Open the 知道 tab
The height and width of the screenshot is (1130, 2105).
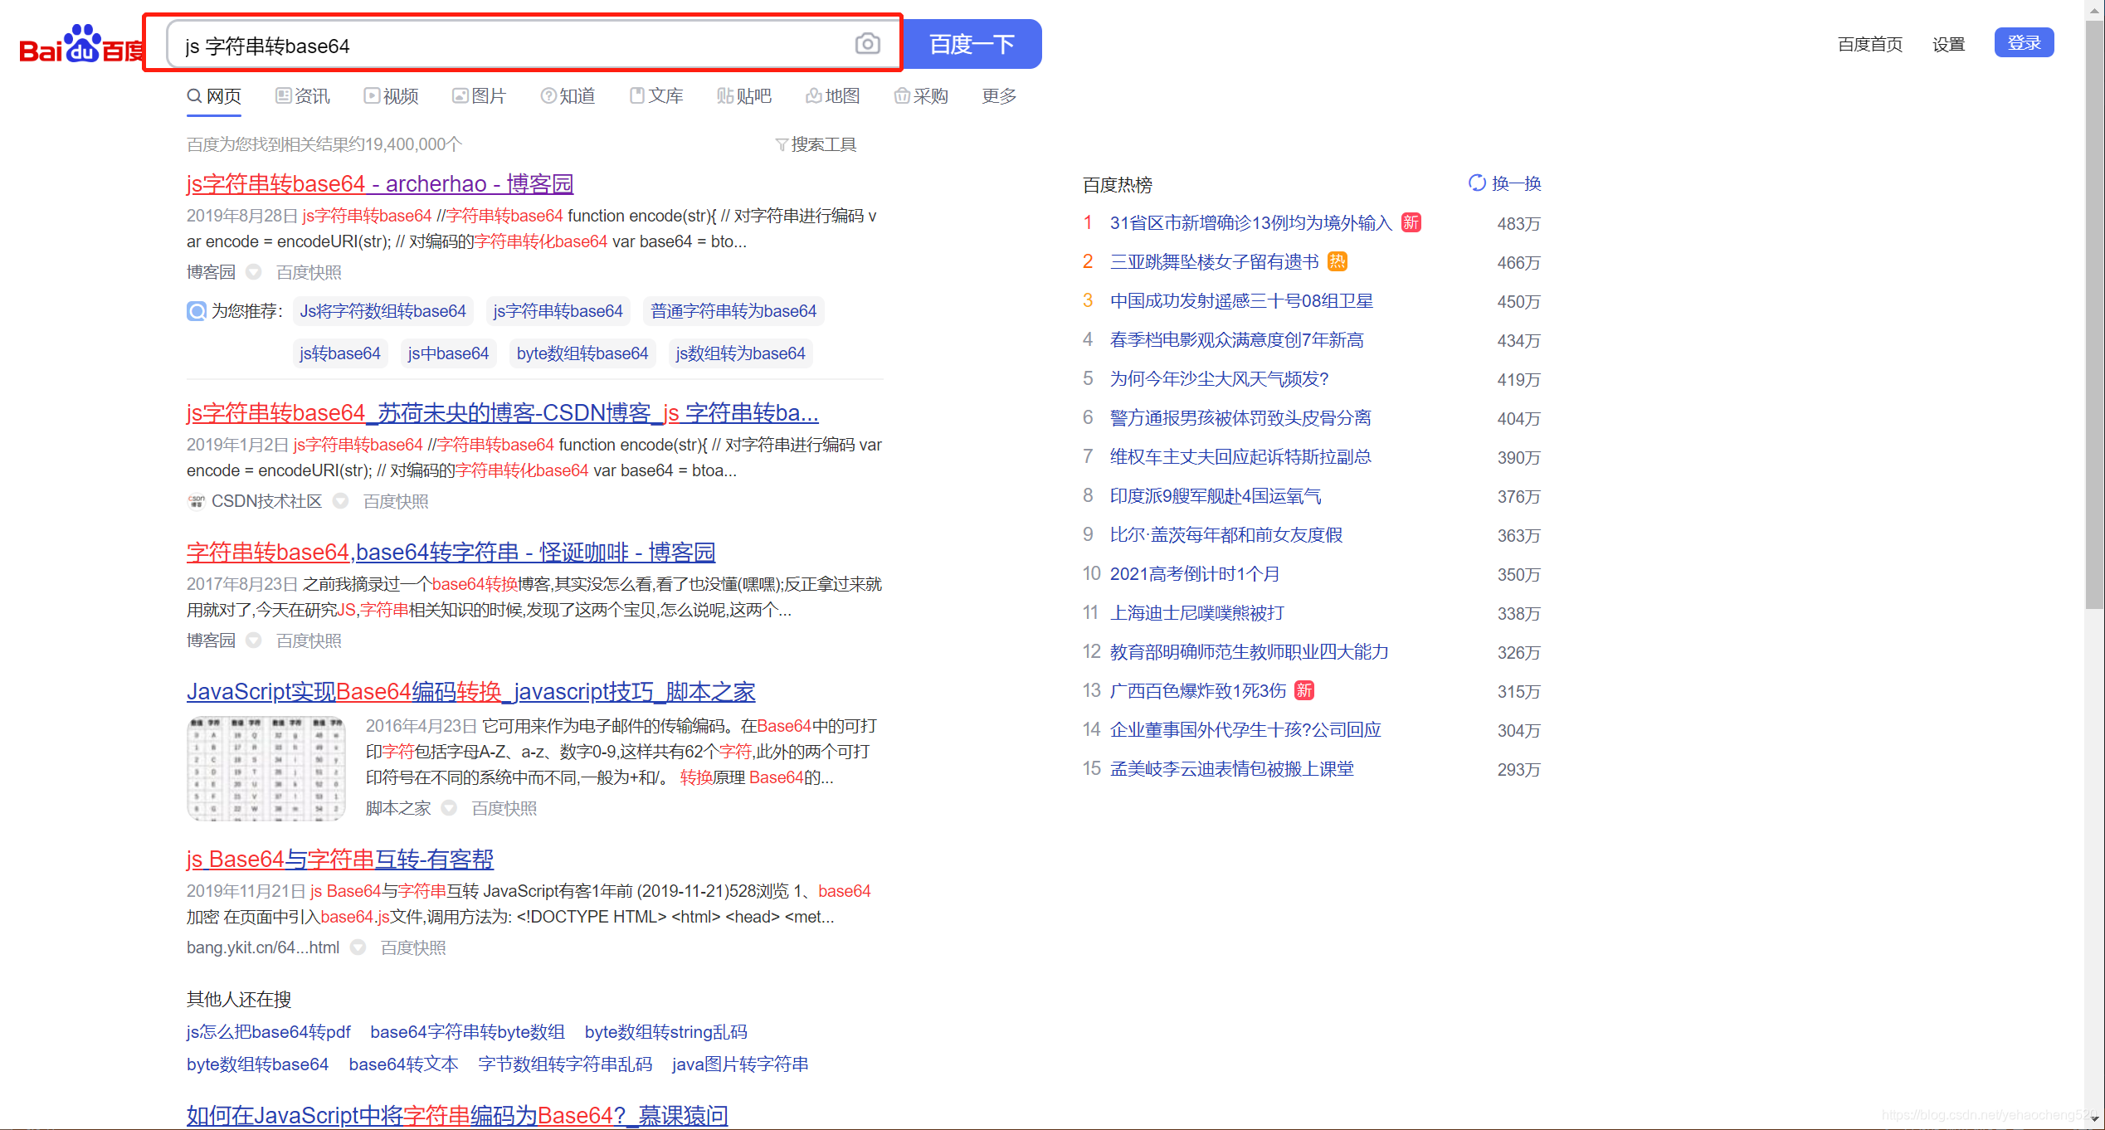point(568,96)
